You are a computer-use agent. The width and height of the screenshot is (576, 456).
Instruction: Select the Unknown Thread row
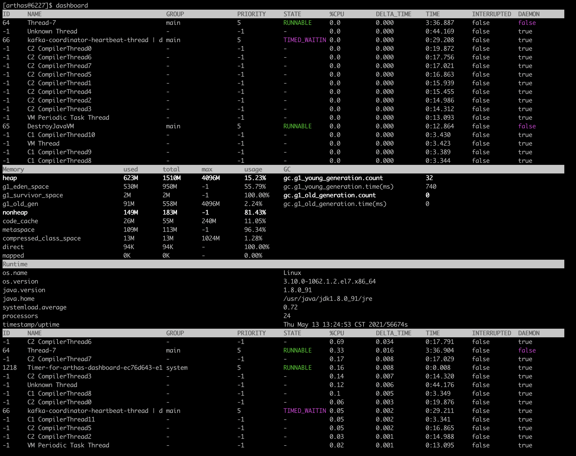click(52, 31)
